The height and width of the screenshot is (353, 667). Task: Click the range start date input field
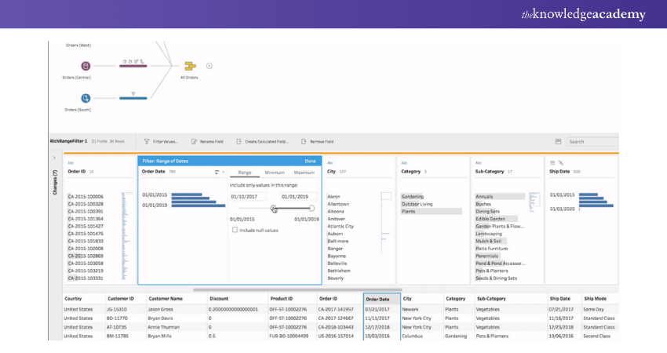[x=248, y=196]
